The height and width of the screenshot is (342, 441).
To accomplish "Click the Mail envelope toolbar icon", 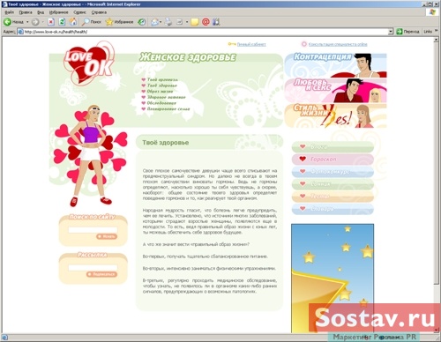I will 154,22.
